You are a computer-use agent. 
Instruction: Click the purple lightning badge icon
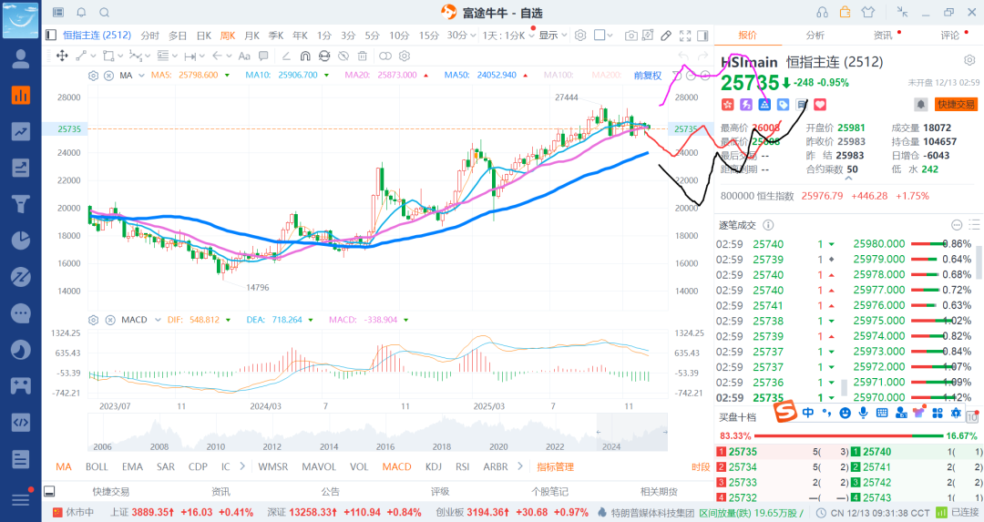pyautogui.click(x=746, y=104)
